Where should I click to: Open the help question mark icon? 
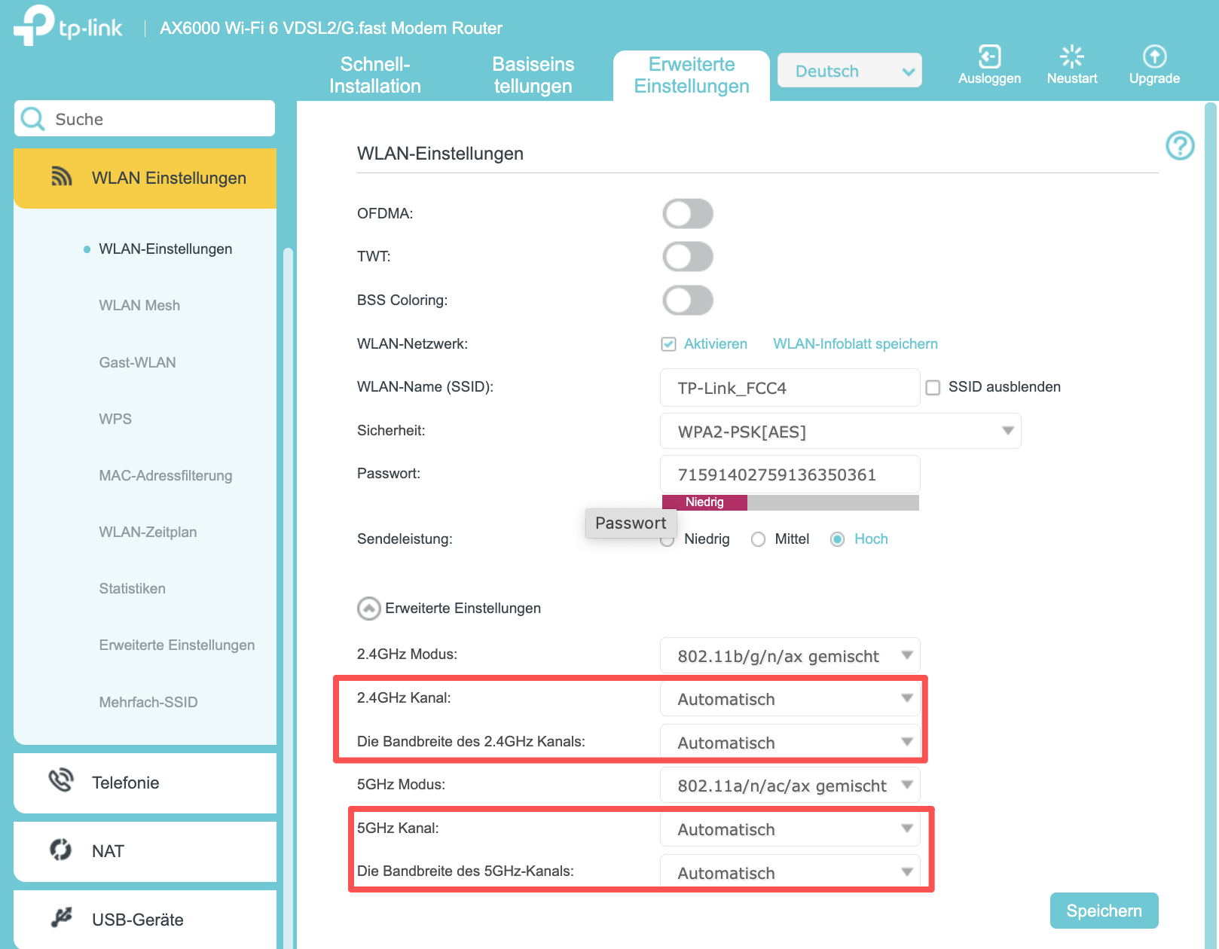pos(1180,145)
